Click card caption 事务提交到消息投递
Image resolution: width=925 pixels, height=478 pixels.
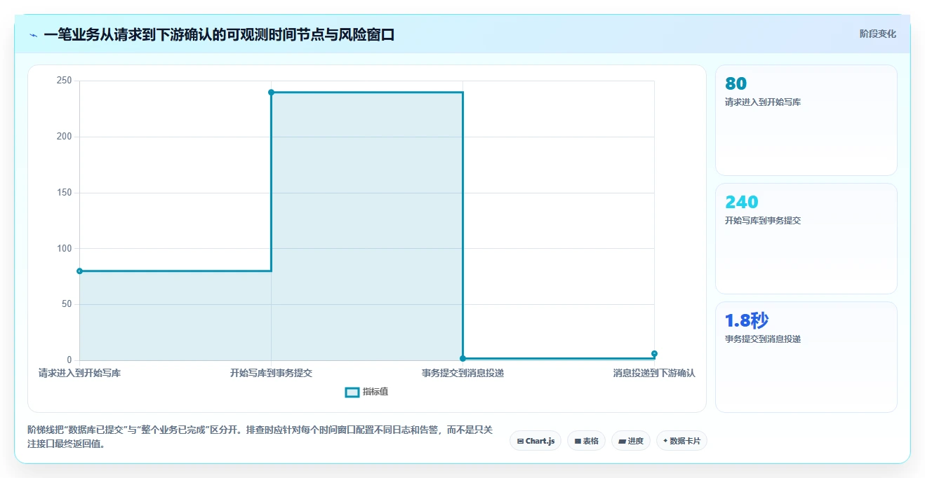[763, 339]
